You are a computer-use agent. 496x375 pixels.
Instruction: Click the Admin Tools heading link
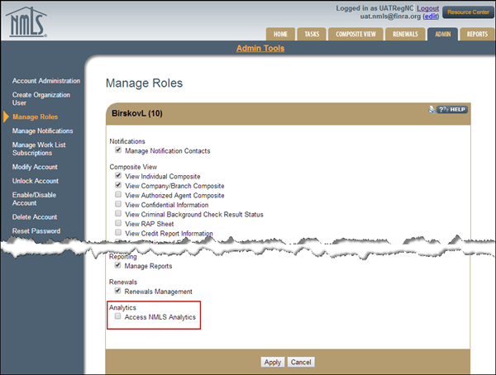tap(260, 49)
